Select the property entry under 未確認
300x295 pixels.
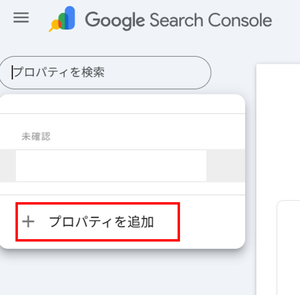(111, 166)
